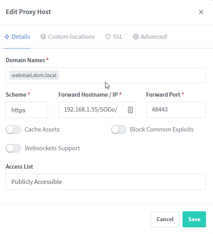
Task: Turn on Websockets Support switch
Action: (x=13, y=148)
